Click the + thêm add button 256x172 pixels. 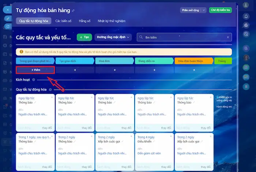tap(35, 70)
